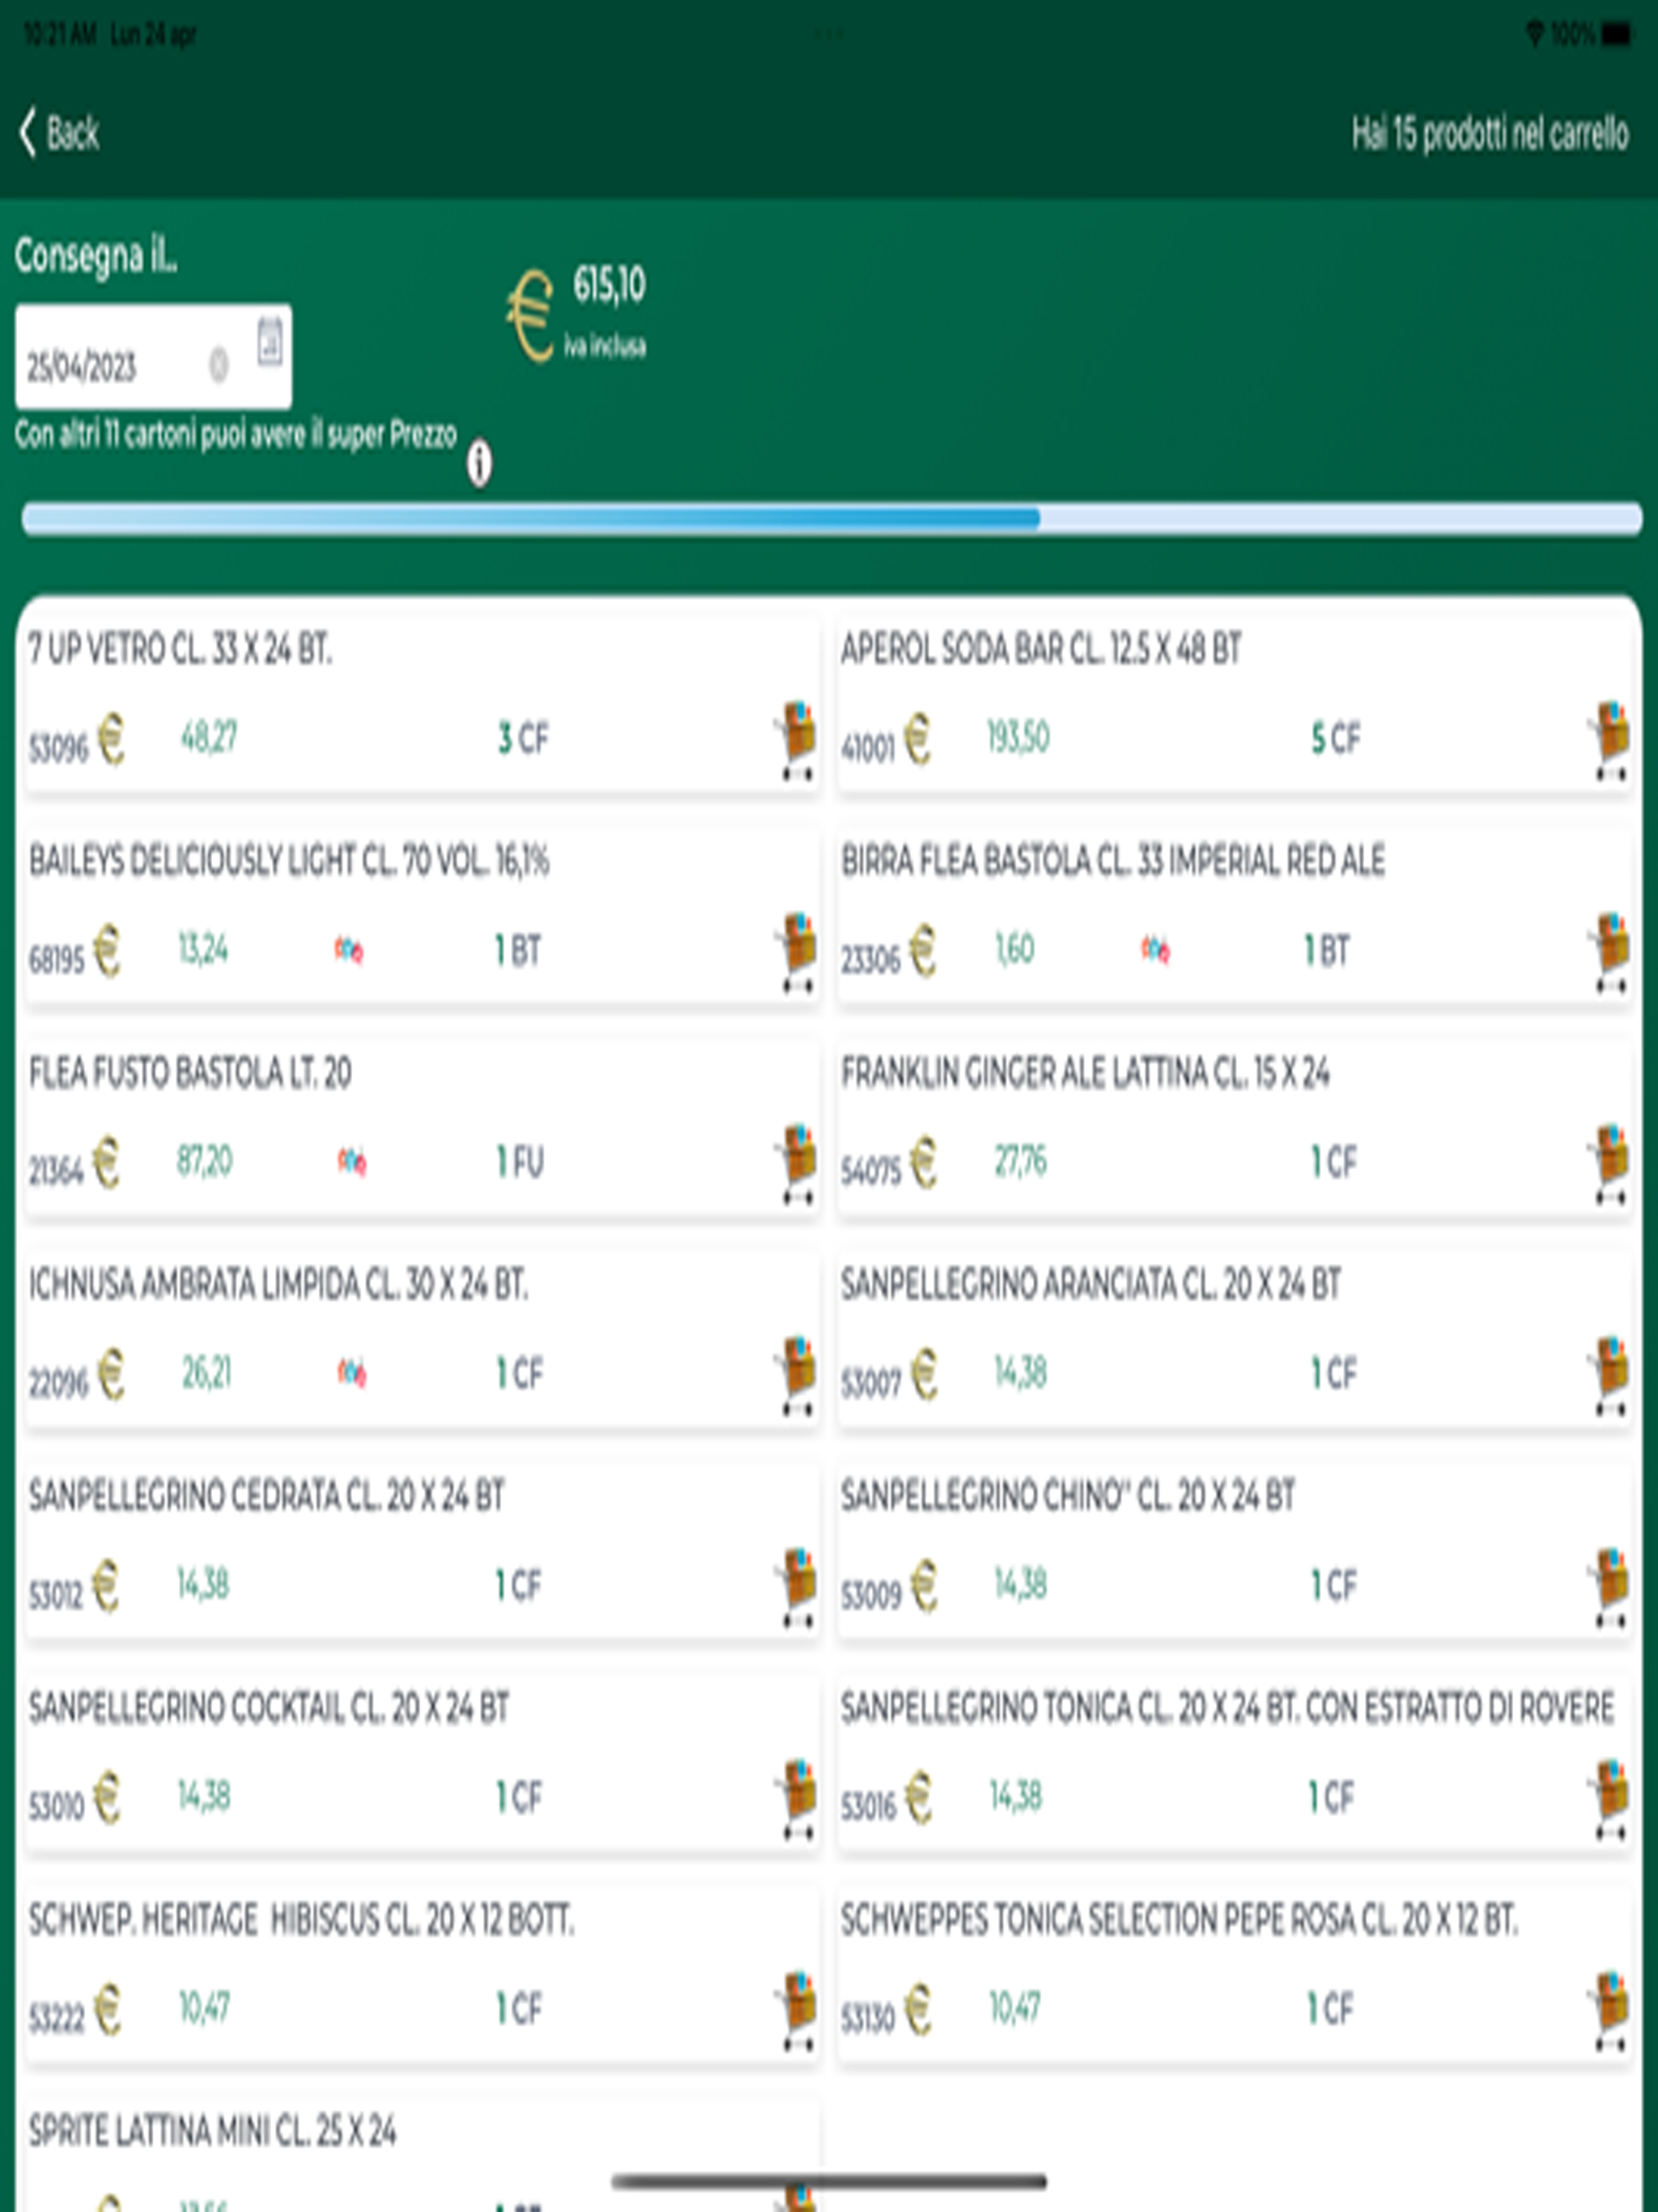Click promo tag icon on ICHNUSA row

point(352,1373)
